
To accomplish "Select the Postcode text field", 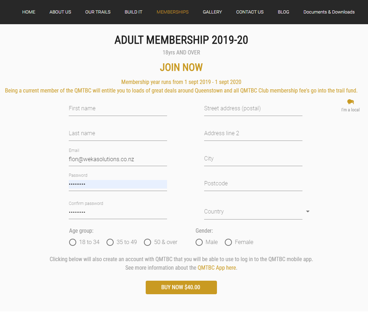I will pyautogui.click(x=253, y=184).
